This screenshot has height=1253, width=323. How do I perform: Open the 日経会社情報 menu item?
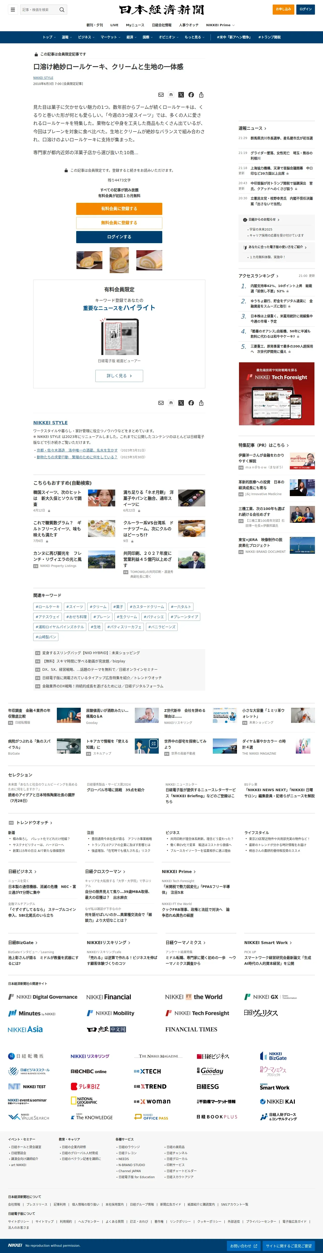pos(161,25)
